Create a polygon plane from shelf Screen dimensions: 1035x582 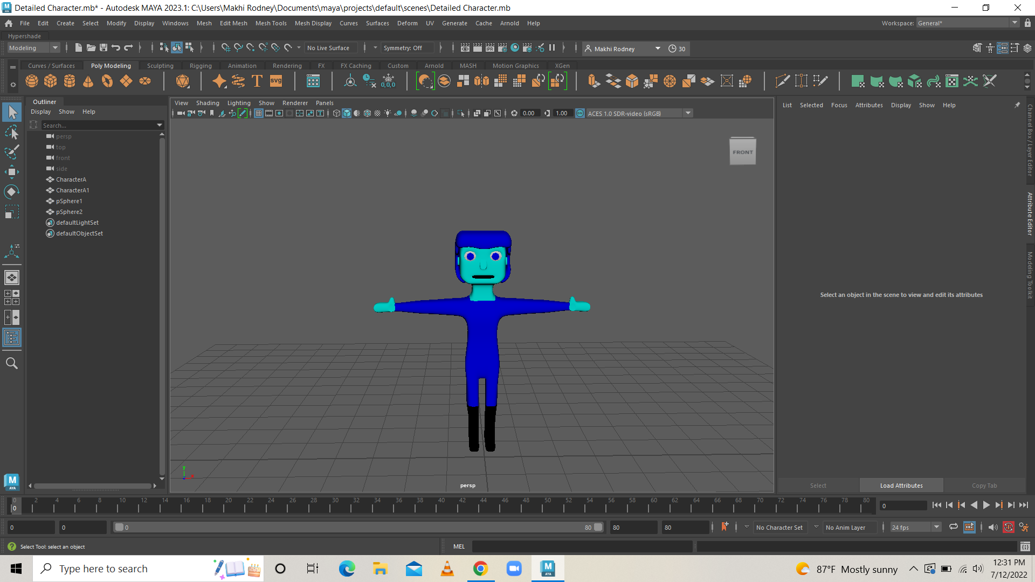tap(126, 81)
